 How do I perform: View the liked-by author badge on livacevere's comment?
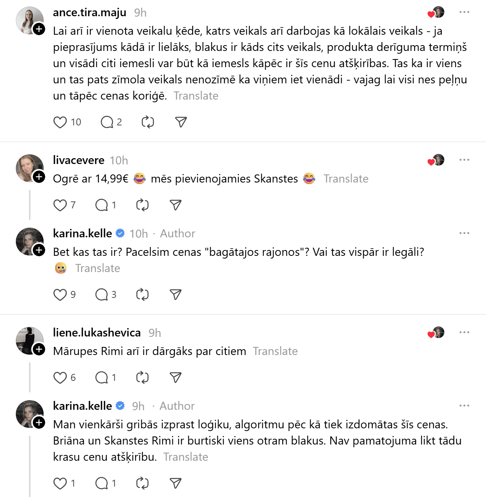point(436,160)
